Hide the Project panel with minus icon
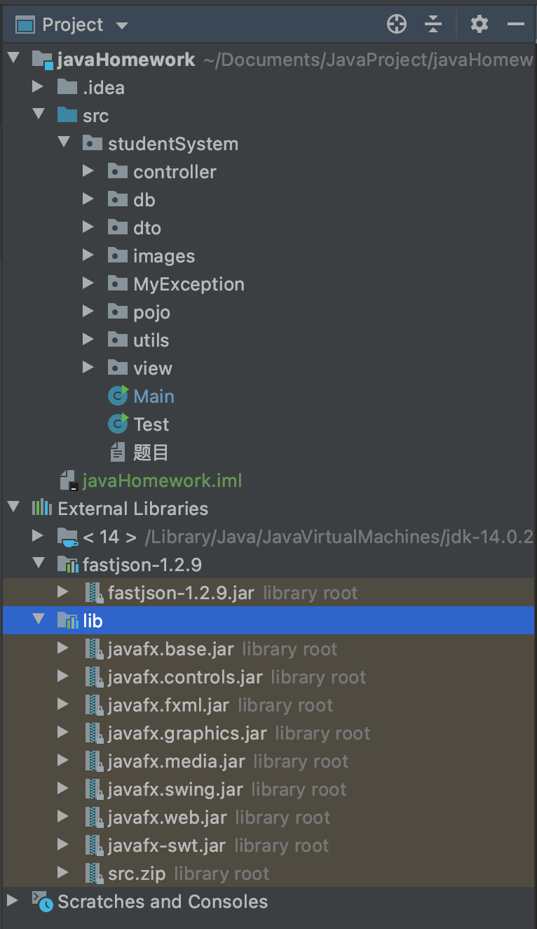The width and height of the screenshot is (537, 929). click(x=516, y=25)
